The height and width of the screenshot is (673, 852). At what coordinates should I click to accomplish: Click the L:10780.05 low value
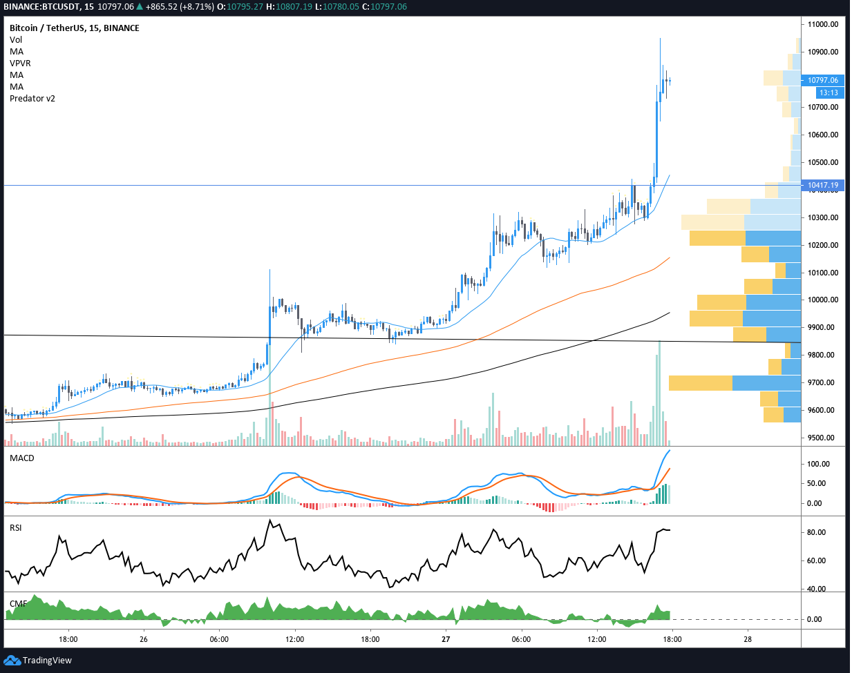[x=337, y=7]
